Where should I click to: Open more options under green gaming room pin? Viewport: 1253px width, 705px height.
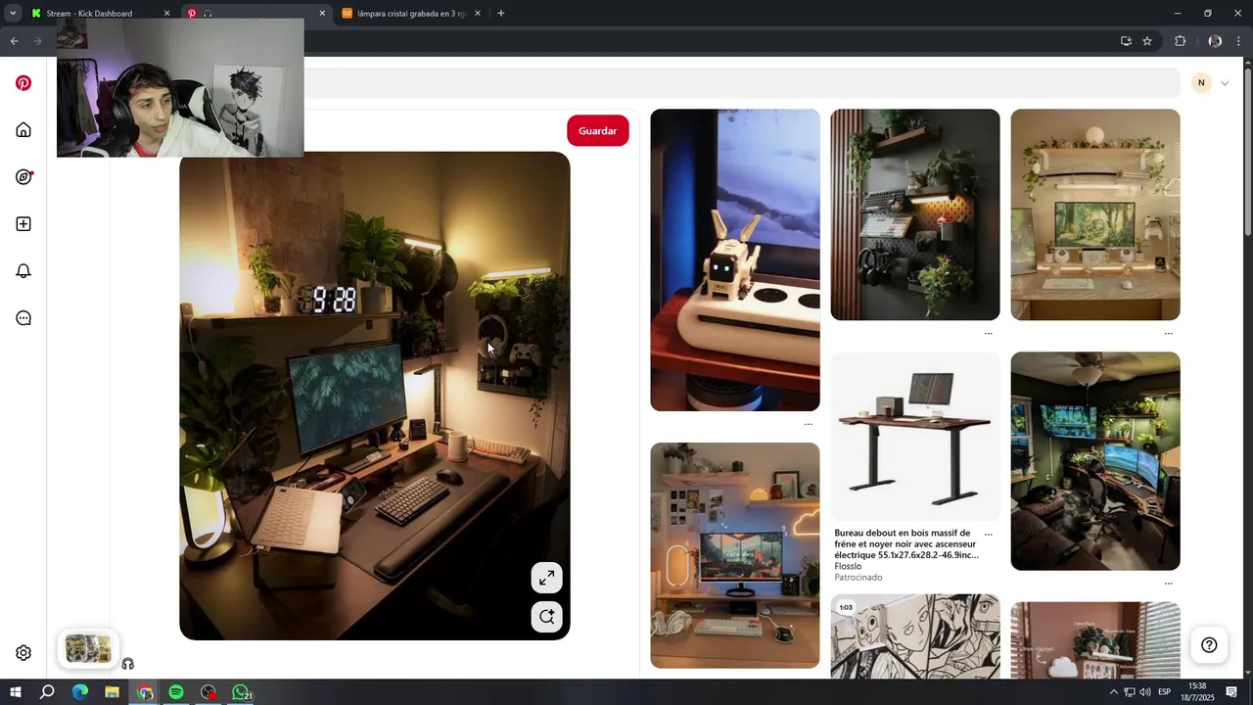(1168, 584)
